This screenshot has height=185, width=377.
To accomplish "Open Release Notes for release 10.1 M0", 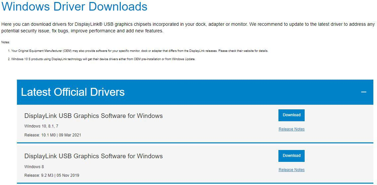I will (x=291, y=129).
